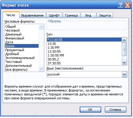Choose the (все форматы) category
This screenshot has height=118, width=133.
[x=22, y=70]
